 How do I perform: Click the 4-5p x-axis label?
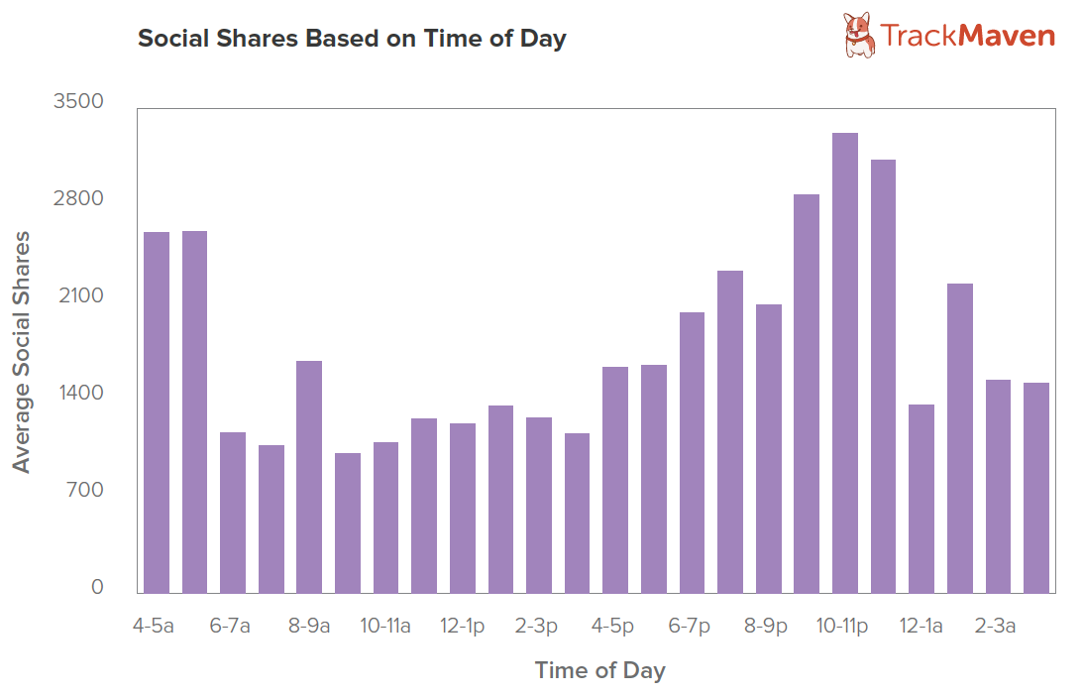pyautogui.click(x=612, y=626)
